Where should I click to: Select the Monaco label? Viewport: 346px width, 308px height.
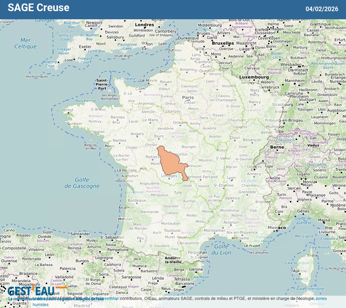coord(277,228)
